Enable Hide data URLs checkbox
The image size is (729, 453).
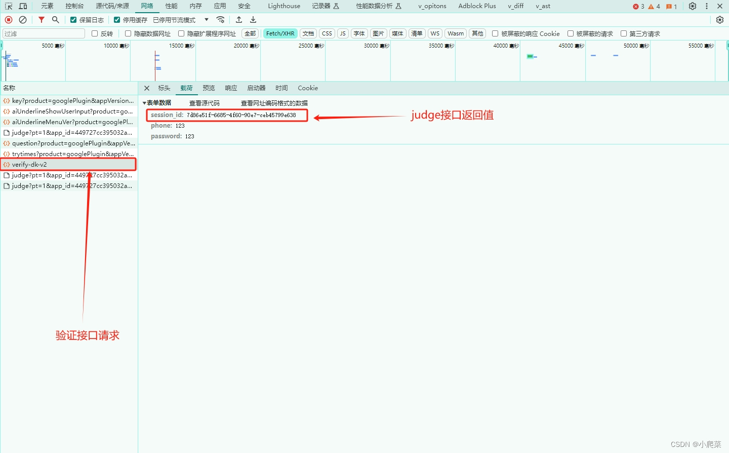coord(128,33)
